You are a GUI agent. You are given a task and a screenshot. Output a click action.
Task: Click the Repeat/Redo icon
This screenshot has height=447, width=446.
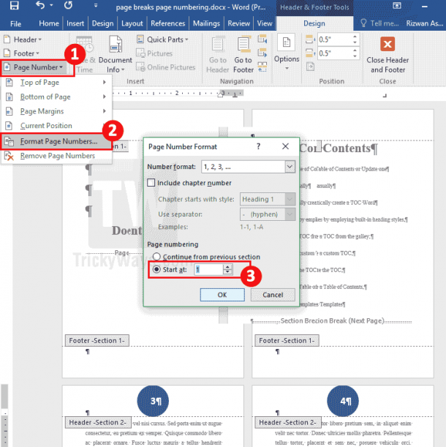click(68, 5)
